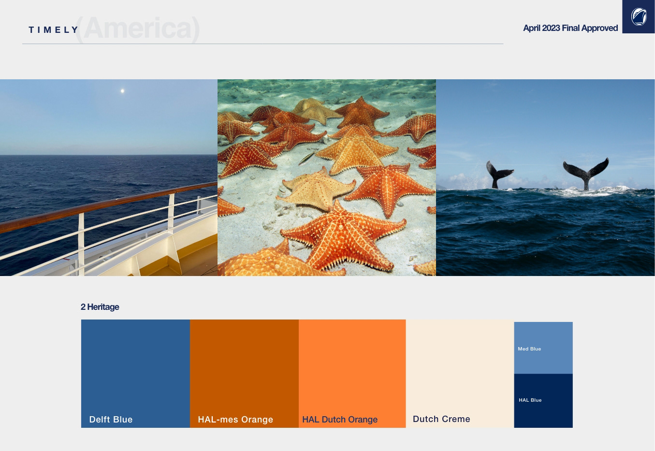Click the TIMELY heading text

coord(54,30)
